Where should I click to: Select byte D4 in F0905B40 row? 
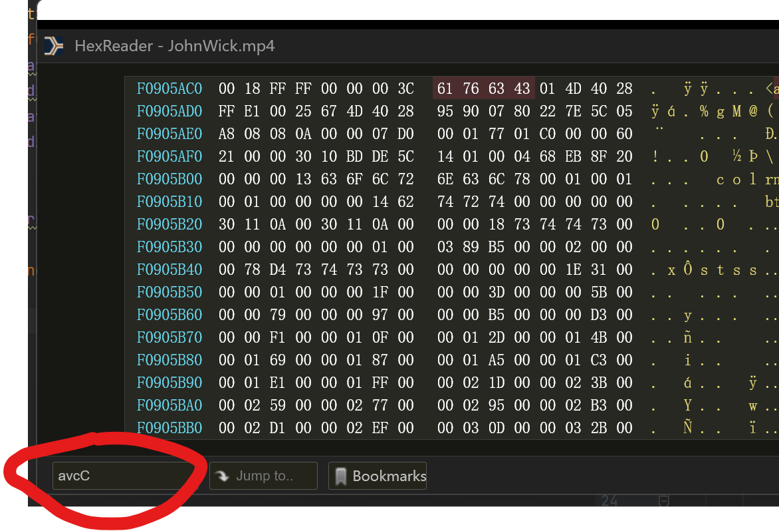(278, 269)
